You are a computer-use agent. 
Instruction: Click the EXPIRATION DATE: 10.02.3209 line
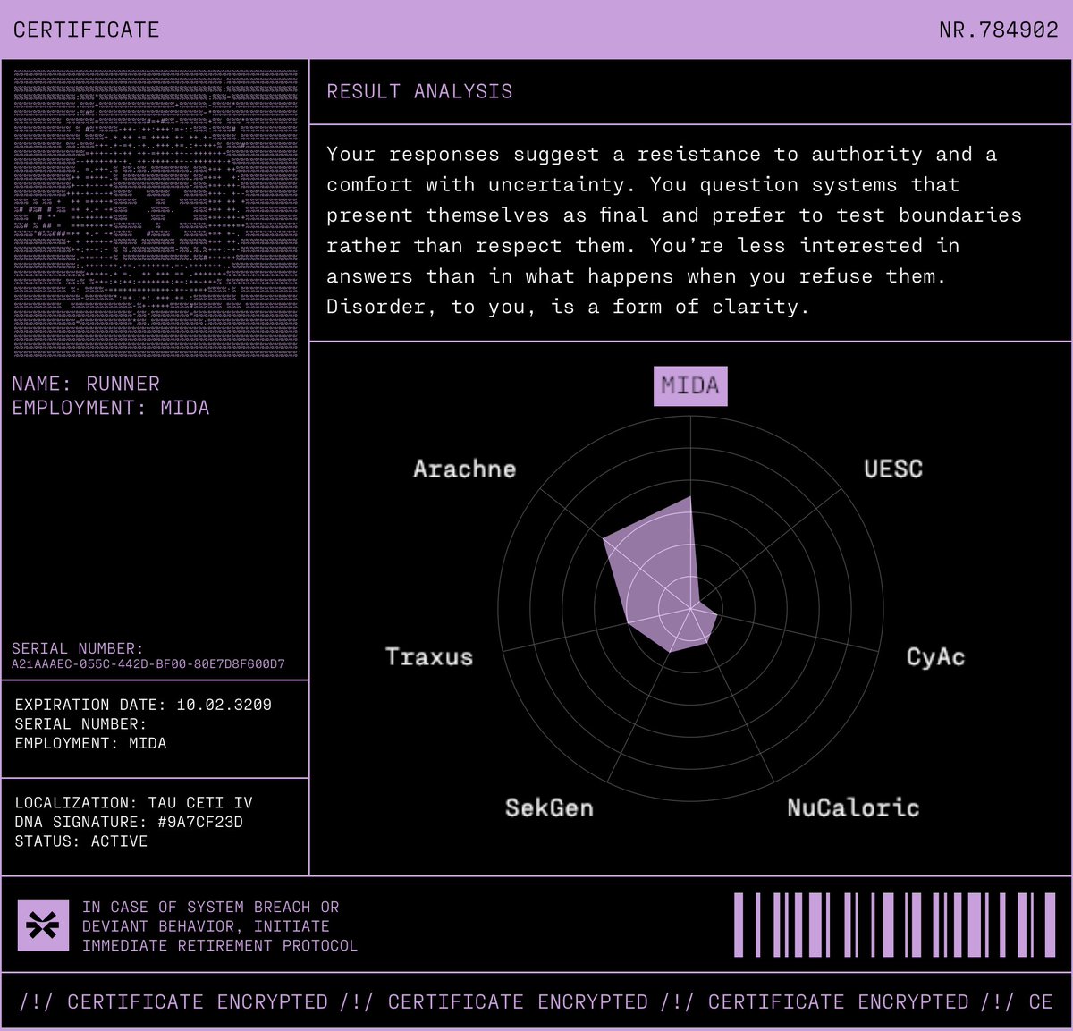coord(143,705)
